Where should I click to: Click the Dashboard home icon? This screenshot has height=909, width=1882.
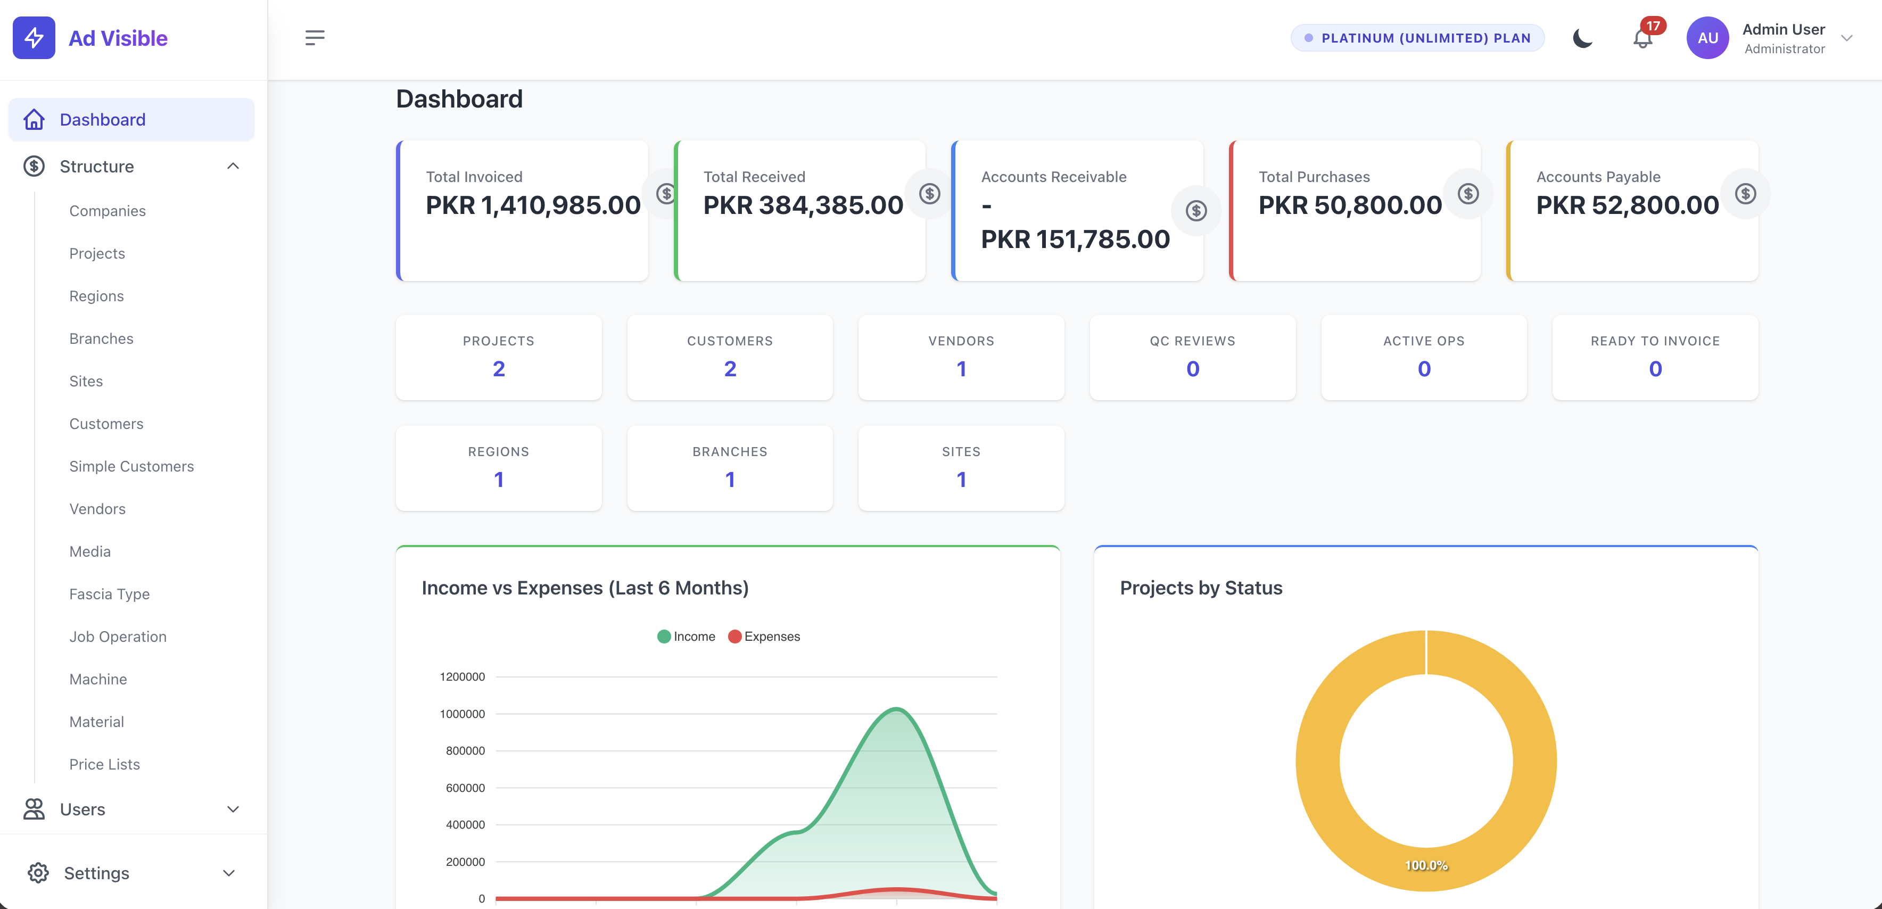pos(34,119)
